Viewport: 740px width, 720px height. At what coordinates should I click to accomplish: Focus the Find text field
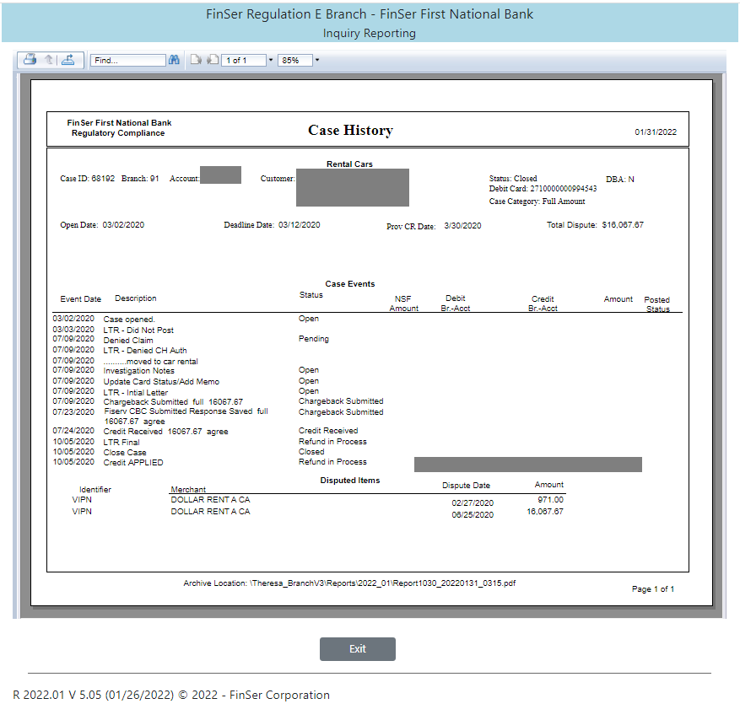click(128, 61)
